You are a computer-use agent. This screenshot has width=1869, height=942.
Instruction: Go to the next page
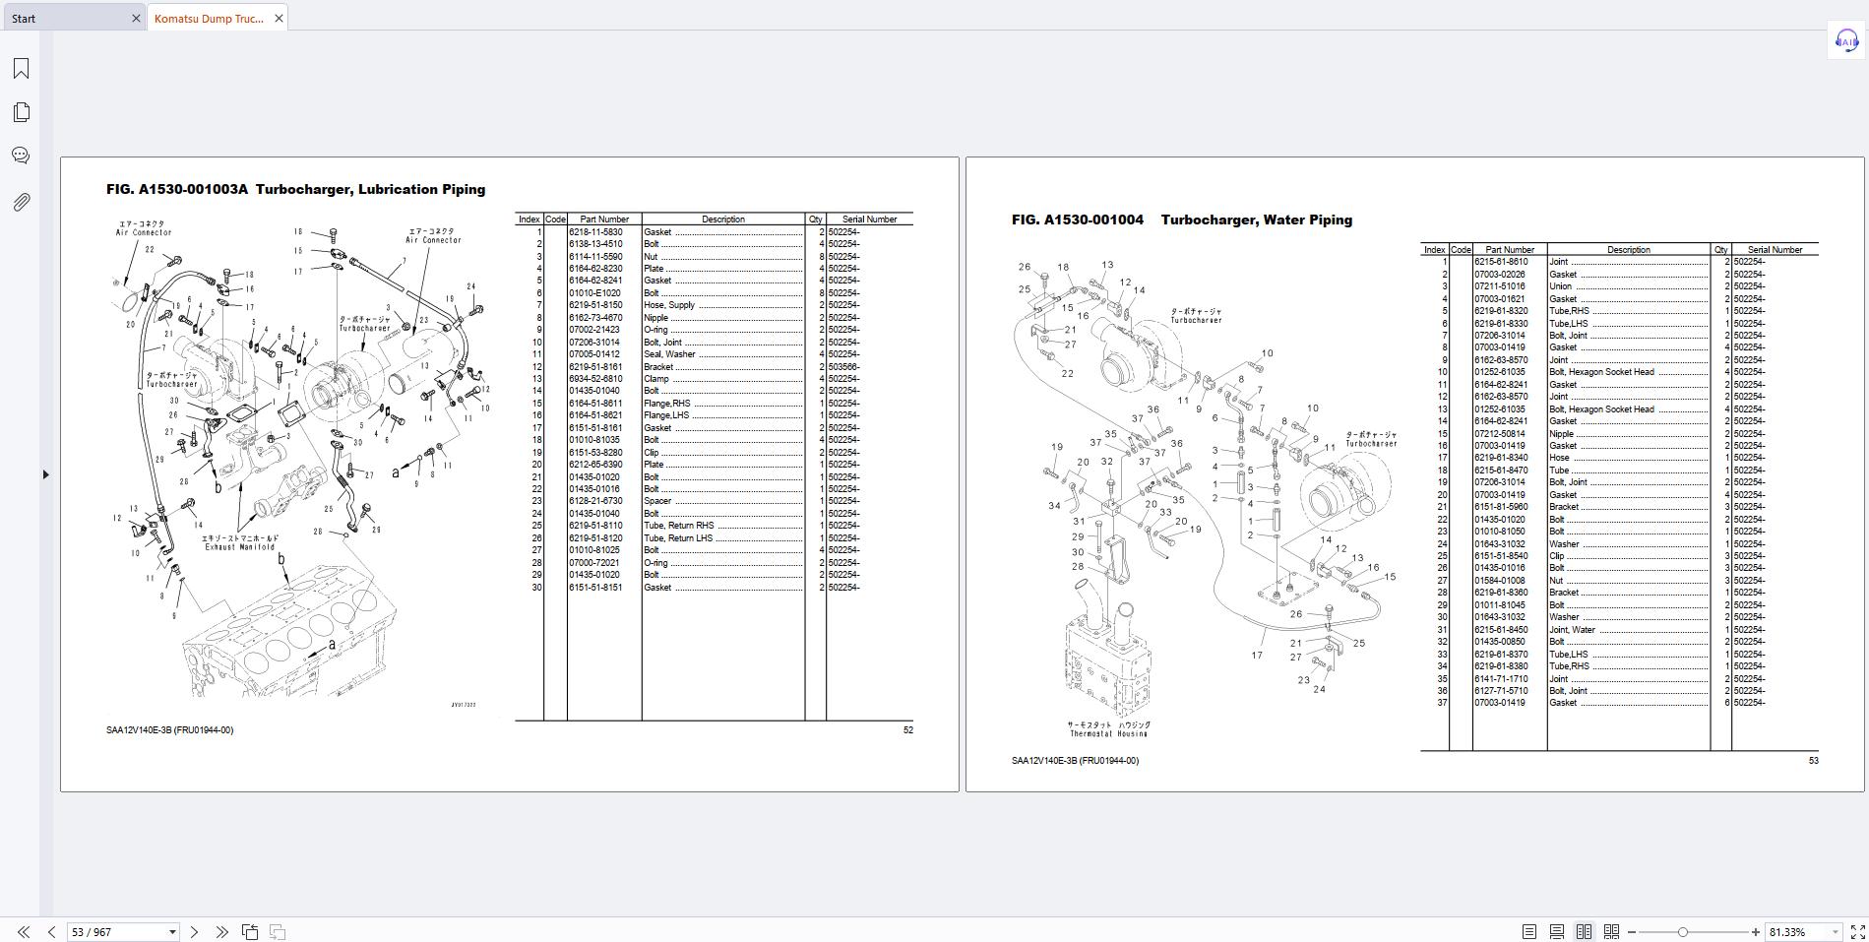[x=194, y=932]
